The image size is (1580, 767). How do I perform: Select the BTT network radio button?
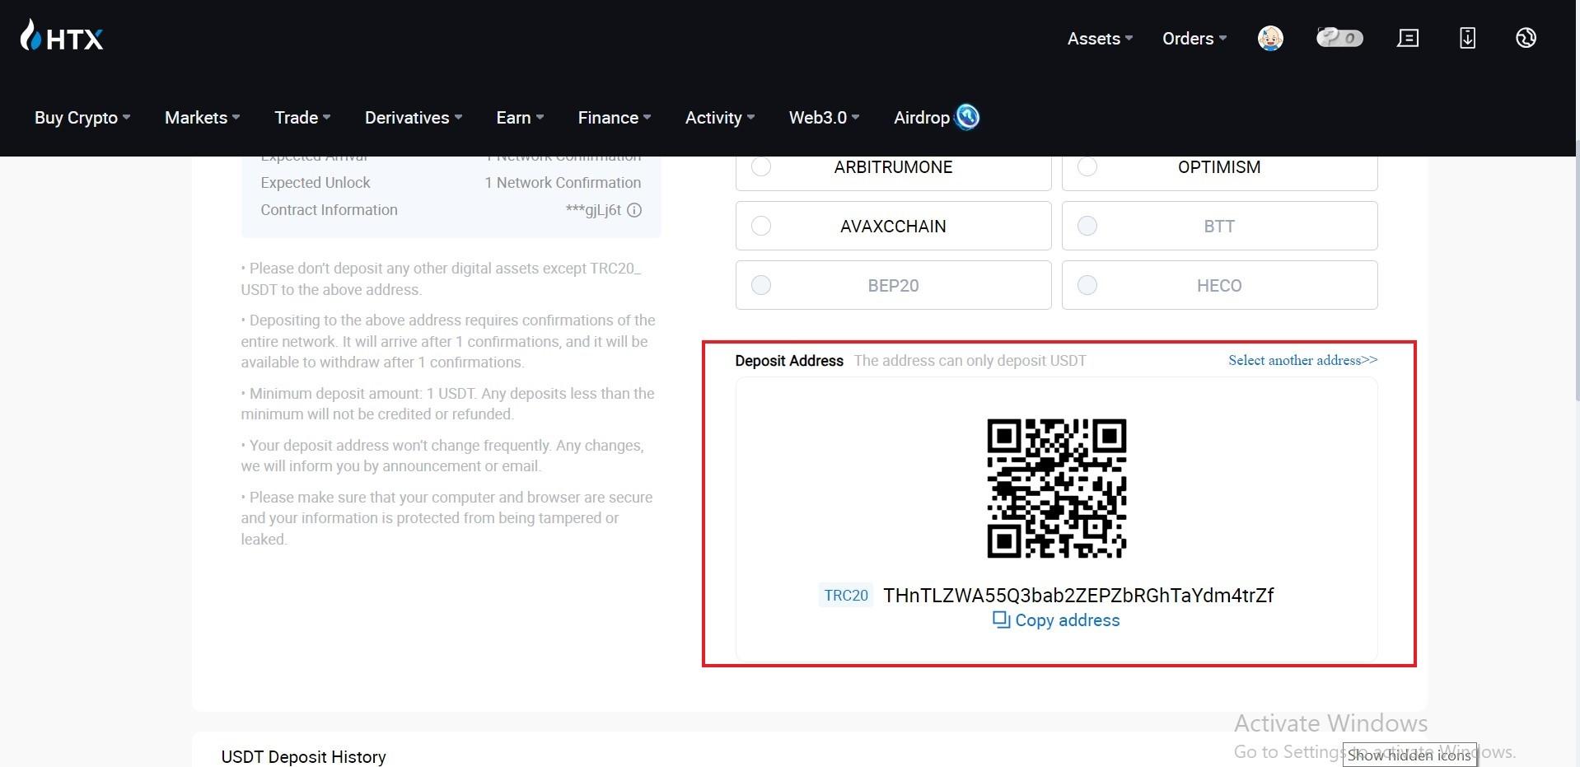(1087, 226)
